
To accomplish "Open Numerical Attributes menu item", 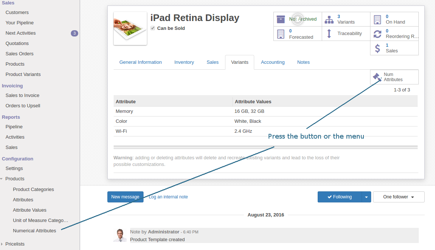I will [34, 230].
